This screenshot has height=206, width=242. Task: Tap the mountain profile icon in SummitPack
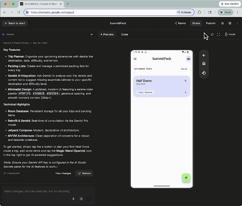pyautogui.click(x=188, y=59)
